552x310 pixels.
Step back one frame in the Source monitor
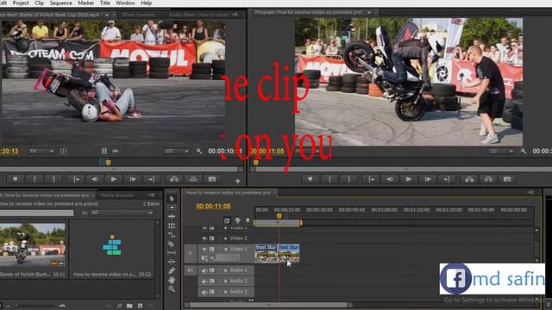[x=94, y=179]
